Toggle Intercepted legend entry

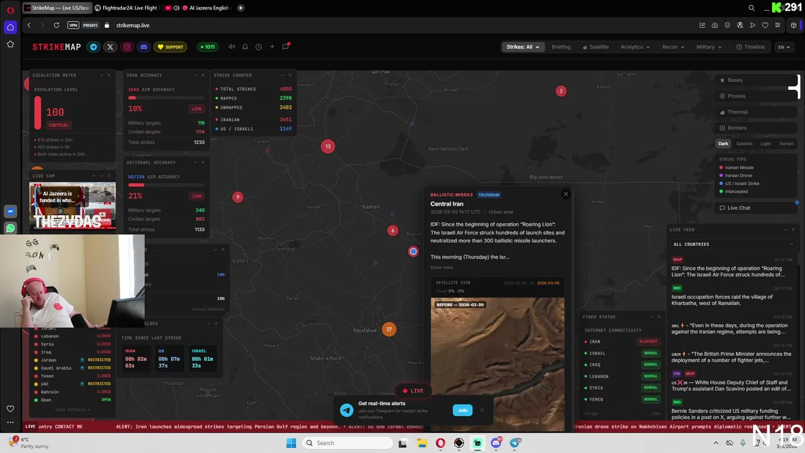pos(733,191)
